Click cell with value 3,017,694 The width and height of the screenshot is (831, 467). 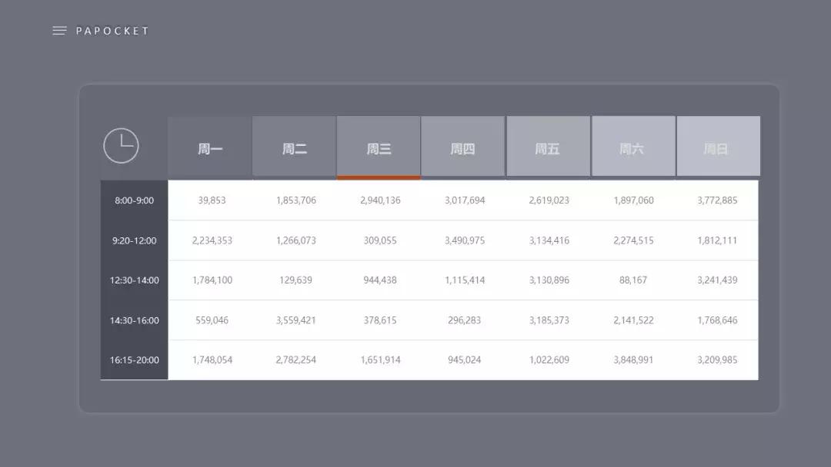pos(464,200)
